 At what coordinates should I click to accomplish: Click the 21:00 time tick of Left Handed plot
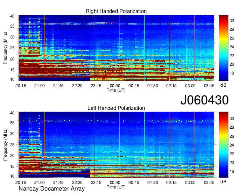click(x=40, y=183)
